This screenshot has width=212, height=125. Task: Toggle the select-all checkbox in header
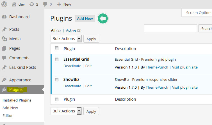tap(57, 48)
